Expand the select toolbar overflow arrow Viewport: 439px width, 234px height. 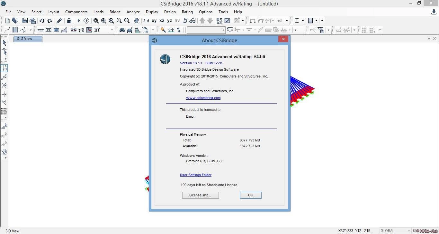(x=5, y=59)
